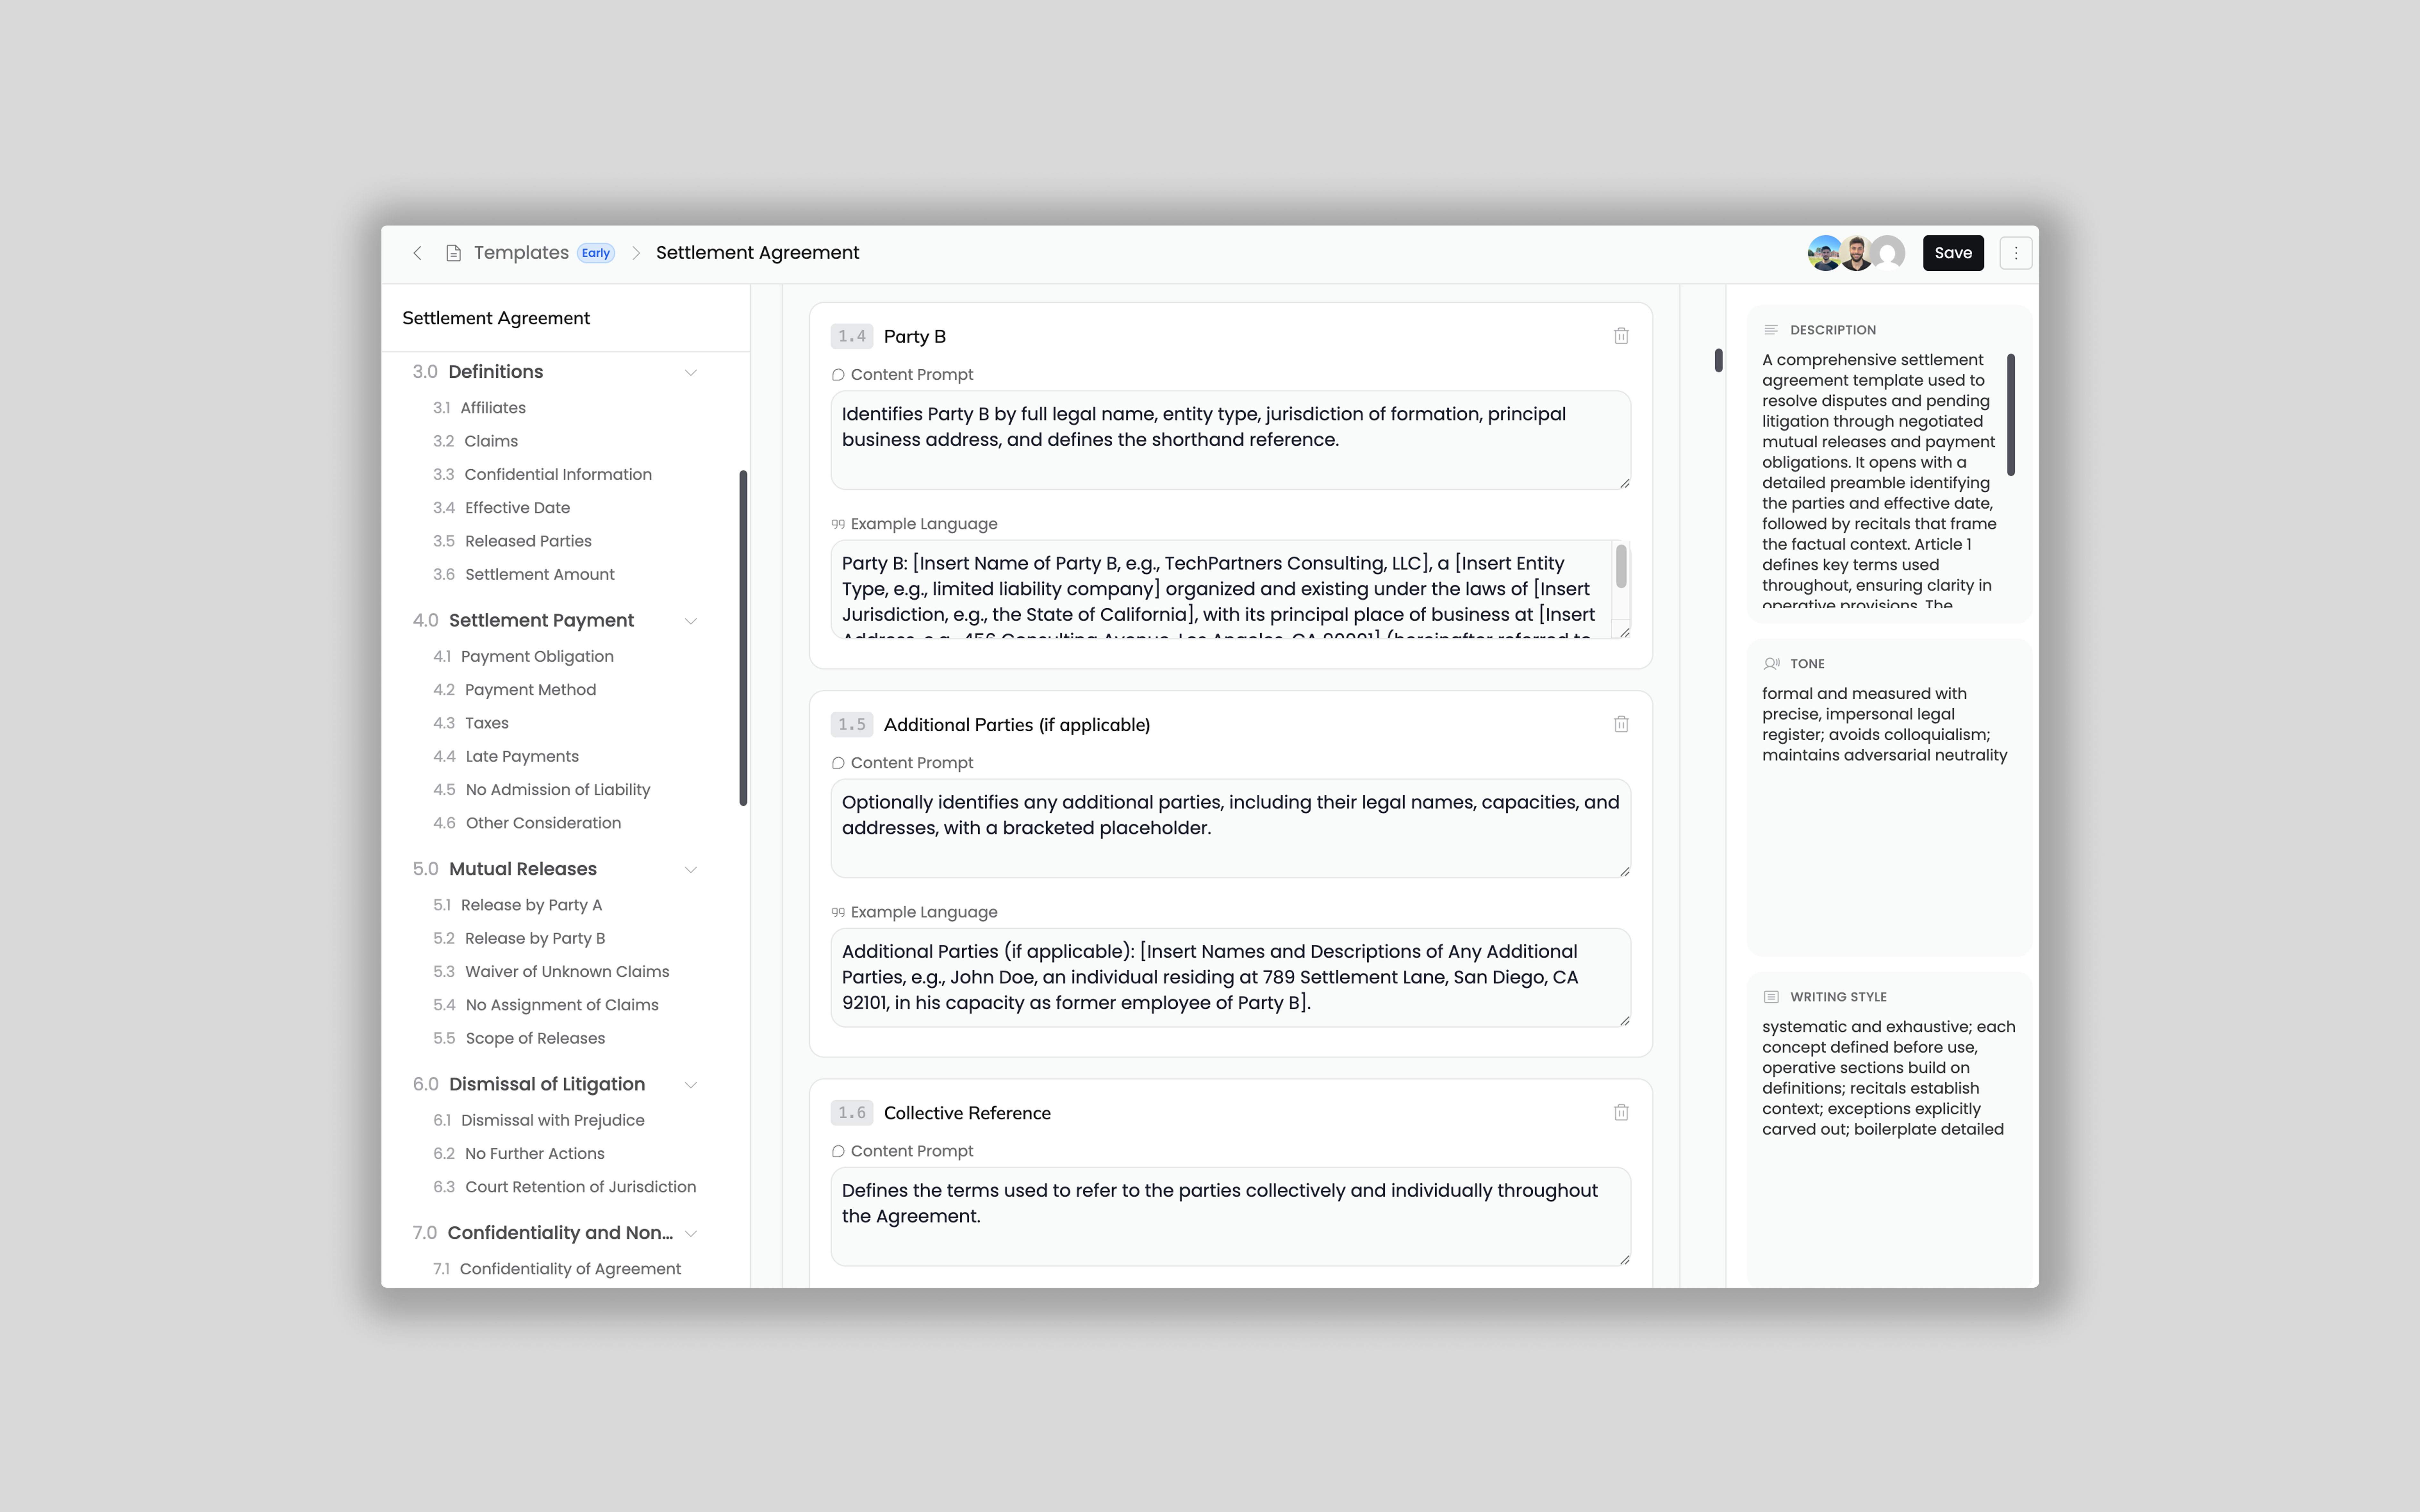Collapse the Settlement Payment outline group
The image size is (2420, 1512).
click(690, 621)
